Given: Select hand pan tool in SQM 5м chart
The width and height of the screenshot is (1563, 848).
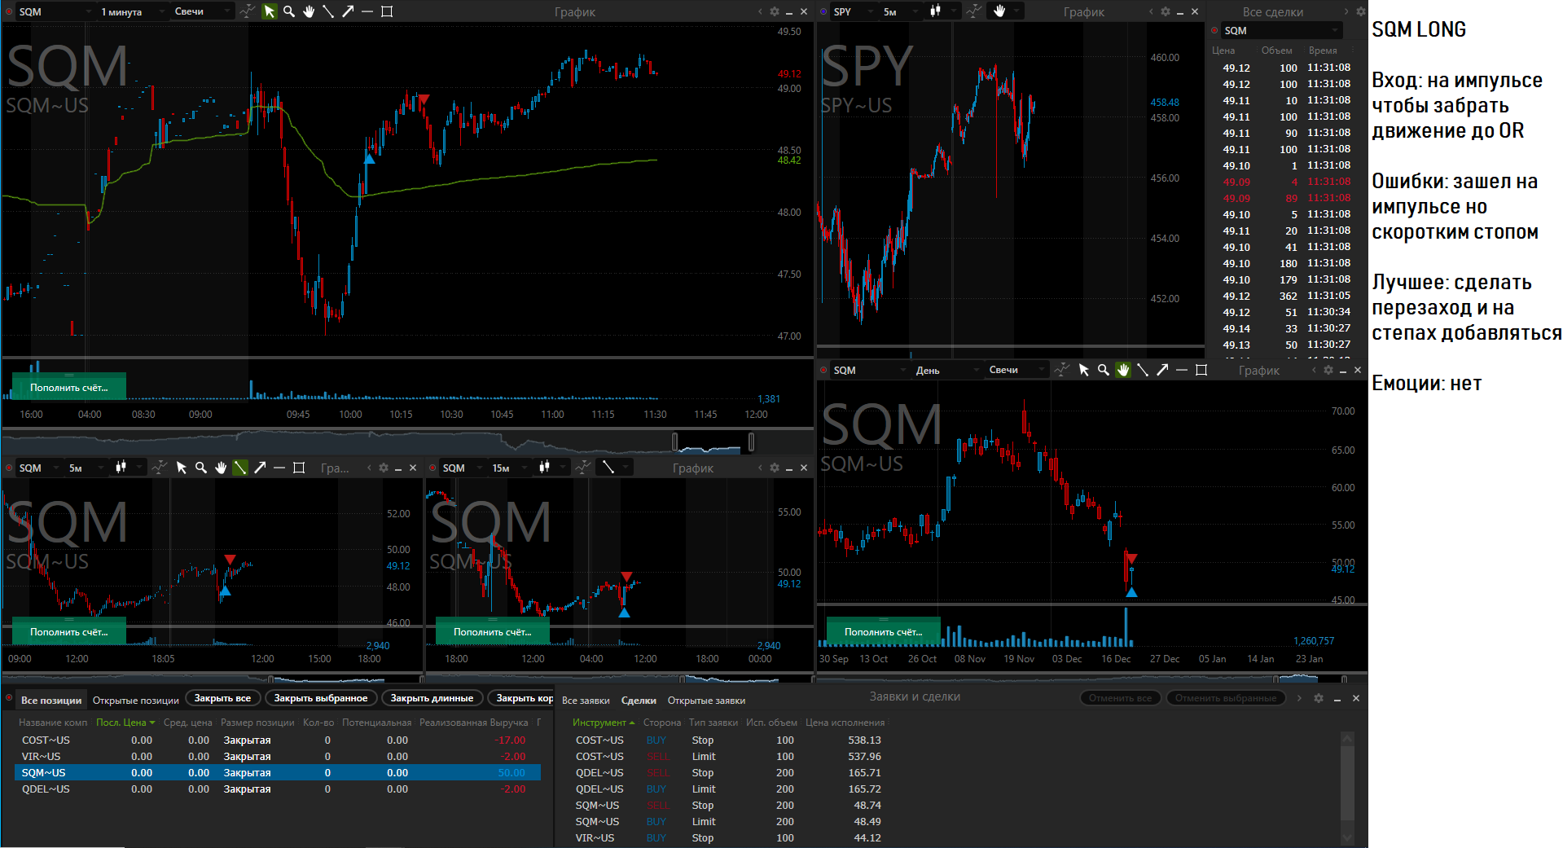Looking at the screenshot, I should pos(221,468).
